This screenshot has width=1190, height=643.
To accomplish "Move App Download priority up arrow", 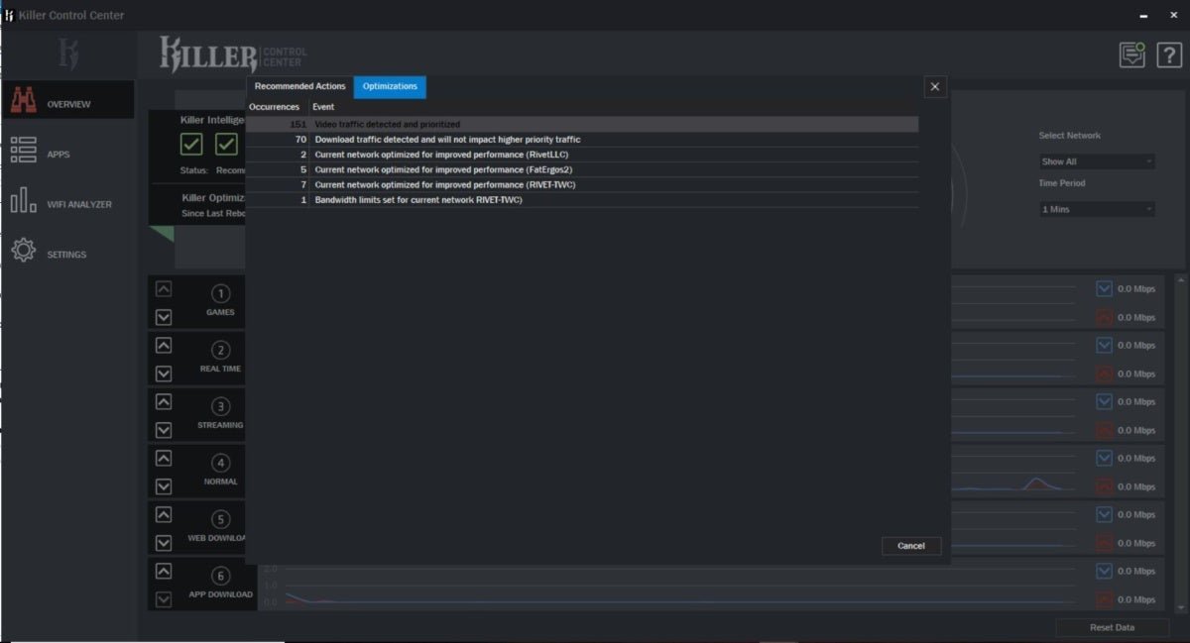I will (x=164, y=571).
